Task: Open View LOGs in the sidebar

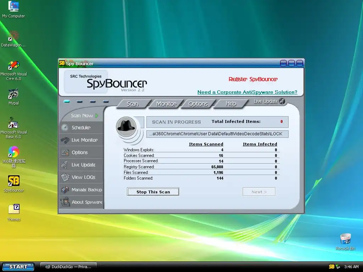Action: [81, 177]
